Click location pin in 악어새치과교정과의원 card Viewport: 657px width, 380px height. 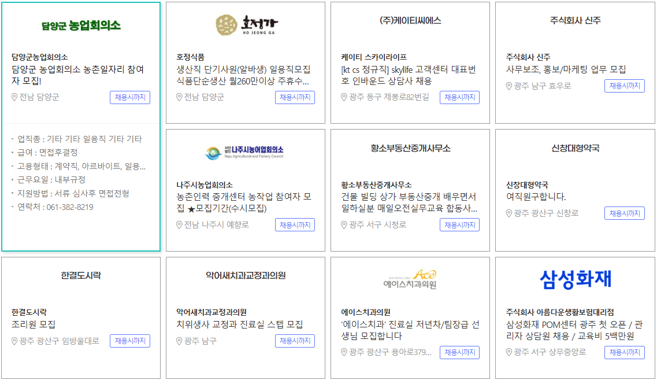coord(179,341)
